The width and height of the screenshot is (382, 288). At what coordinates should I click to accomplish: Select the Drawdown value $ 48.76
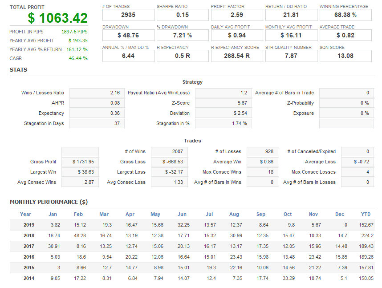tap(128, 35)
